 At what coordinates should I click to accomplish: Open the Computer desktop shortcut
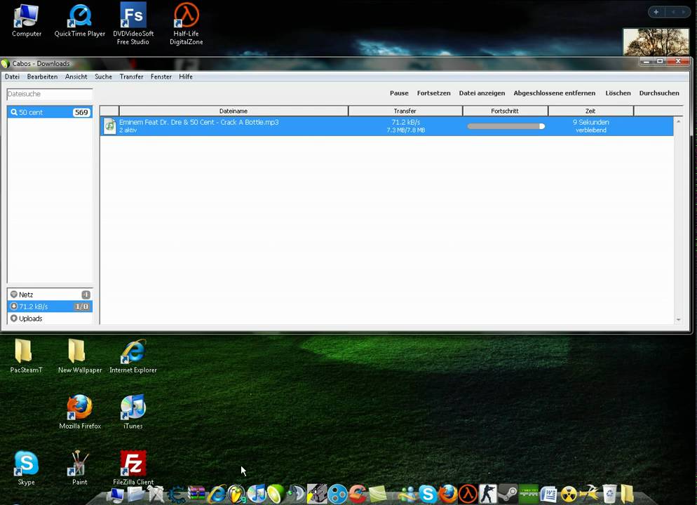pyautogui.click(x=26, y=20)
